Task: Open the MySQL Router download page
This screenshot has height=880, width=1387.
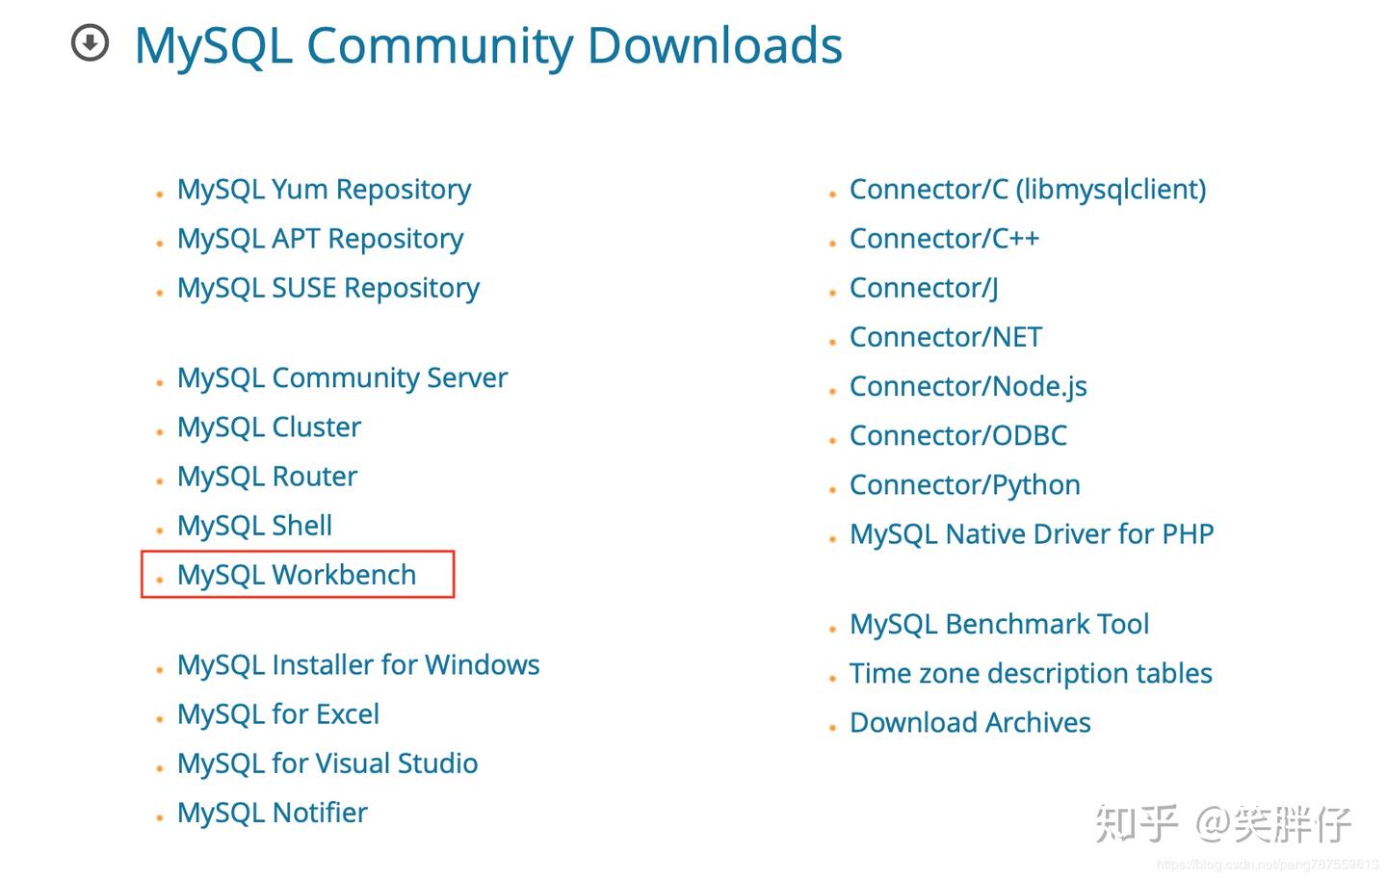Action: 267,477
